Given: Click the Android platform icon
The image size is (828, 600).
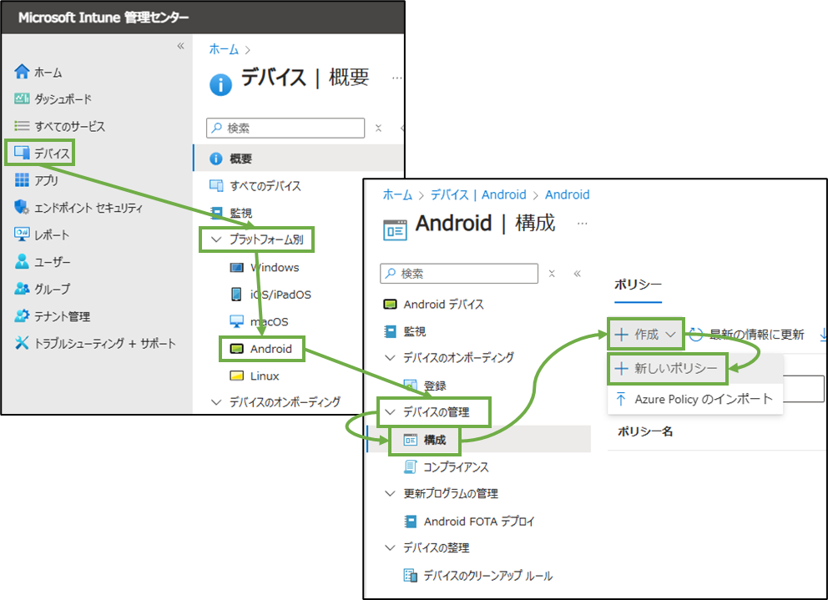Looking at the screenshot, I should [236, 349].
